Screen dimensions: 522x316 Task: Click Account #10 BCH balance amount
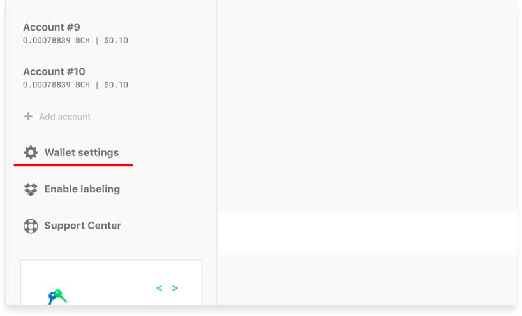click(x=56, y=85)
